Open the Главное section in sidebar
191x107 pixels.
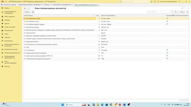pyautogui.click(x=7, y=8)
